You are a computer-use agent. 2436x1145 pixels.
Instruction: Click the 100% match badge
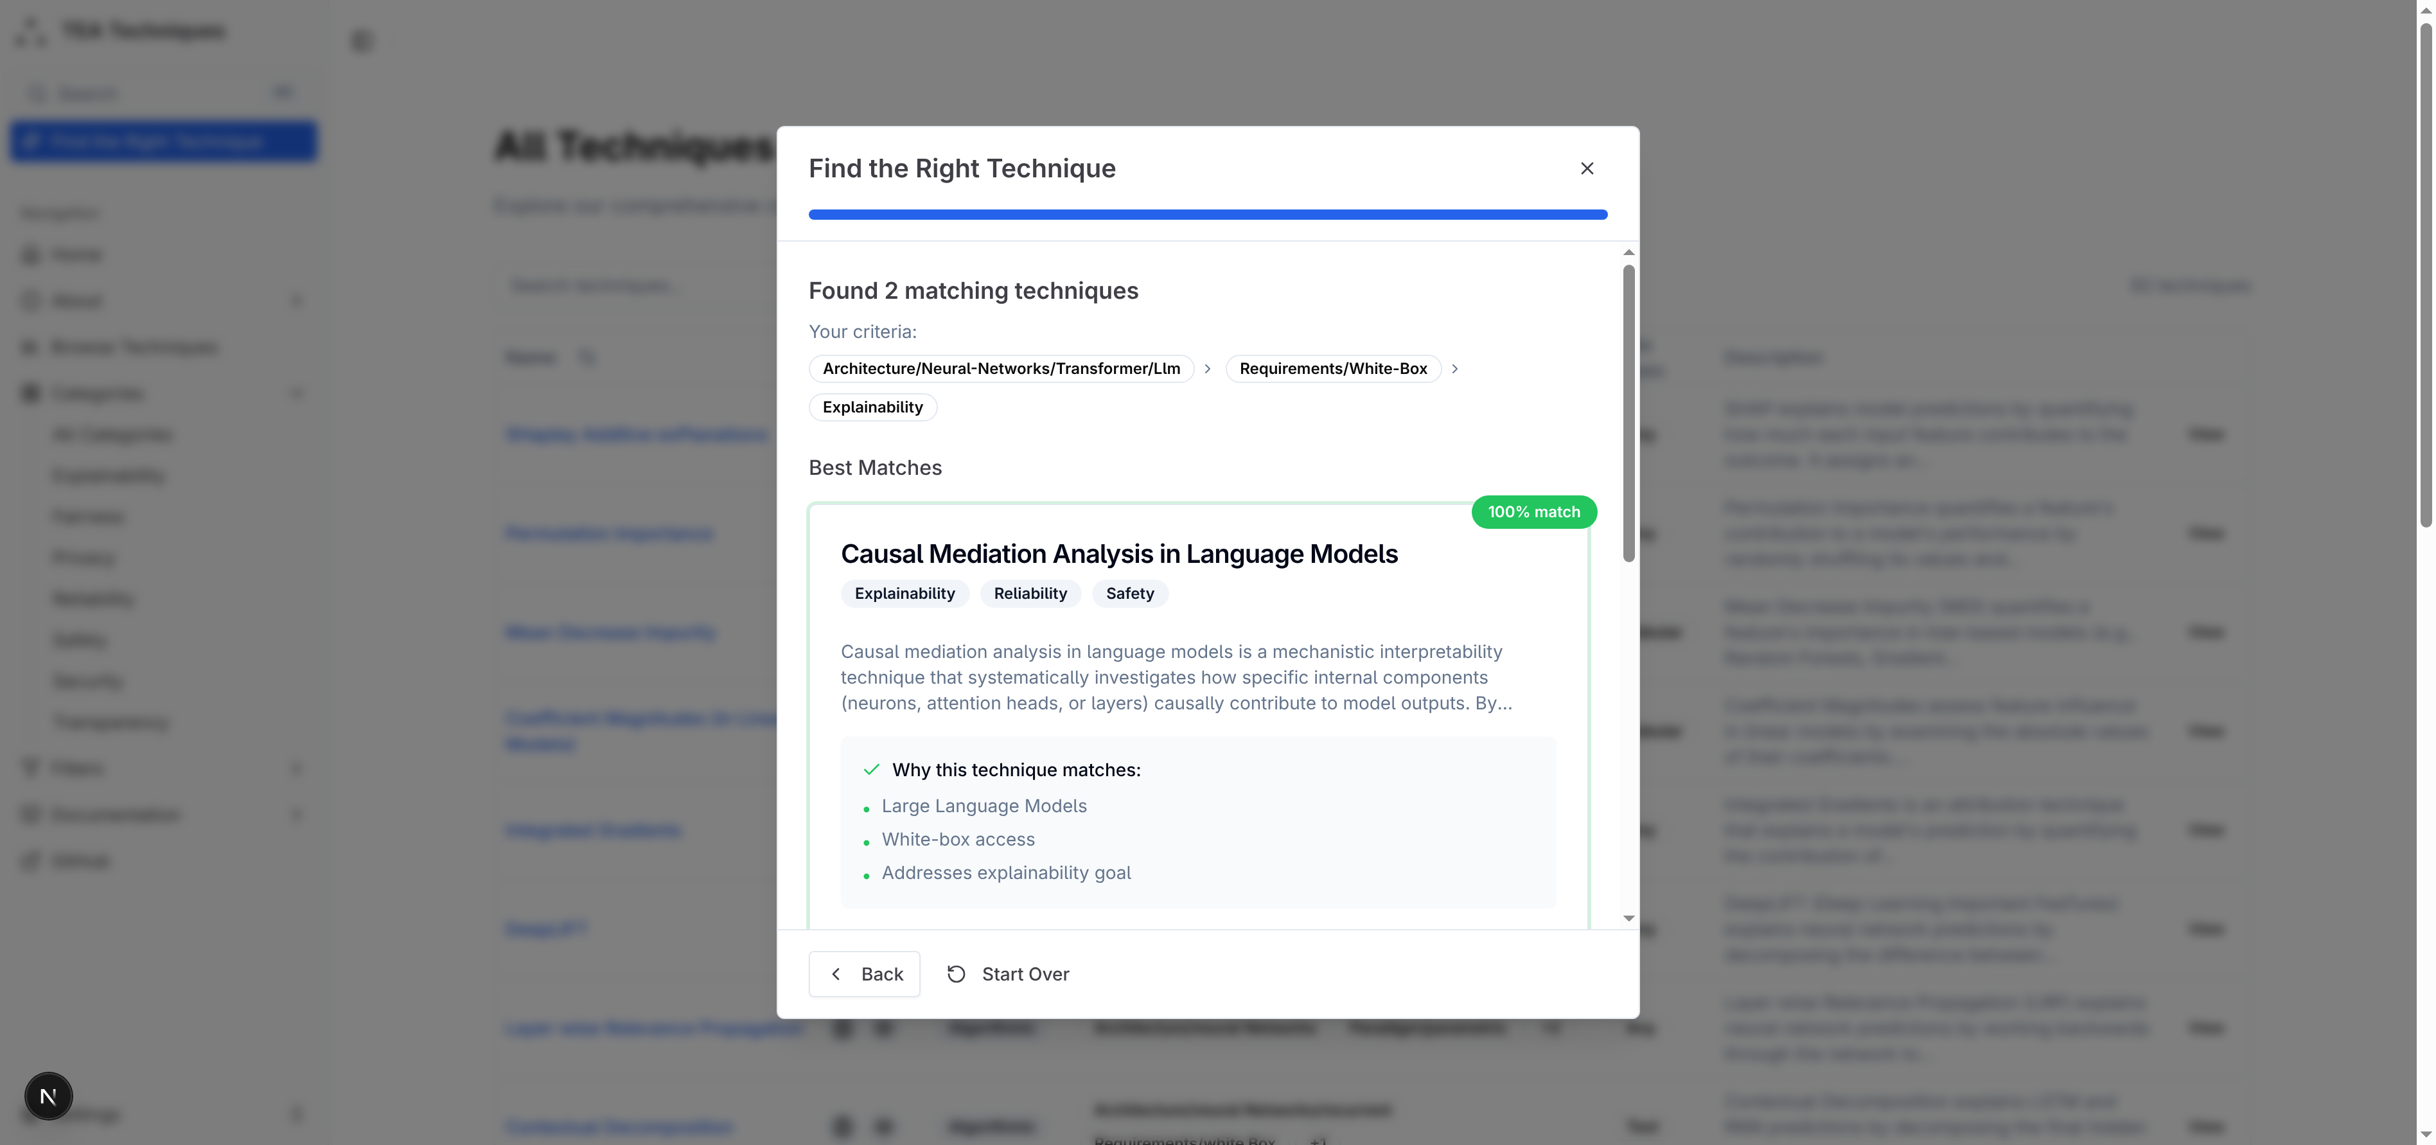tap(1533, 511)
